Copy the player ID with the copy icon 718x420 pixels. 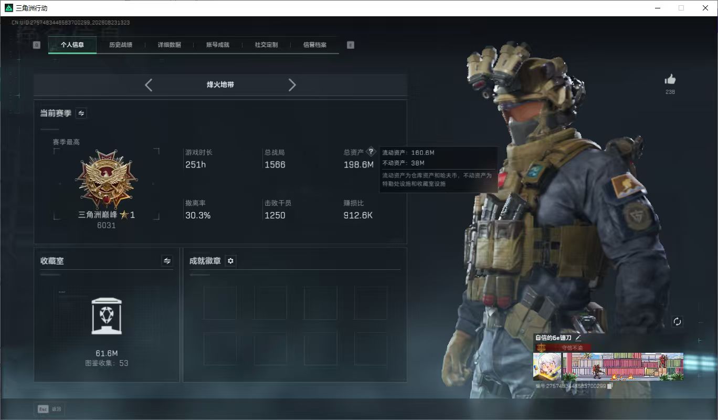609,386
